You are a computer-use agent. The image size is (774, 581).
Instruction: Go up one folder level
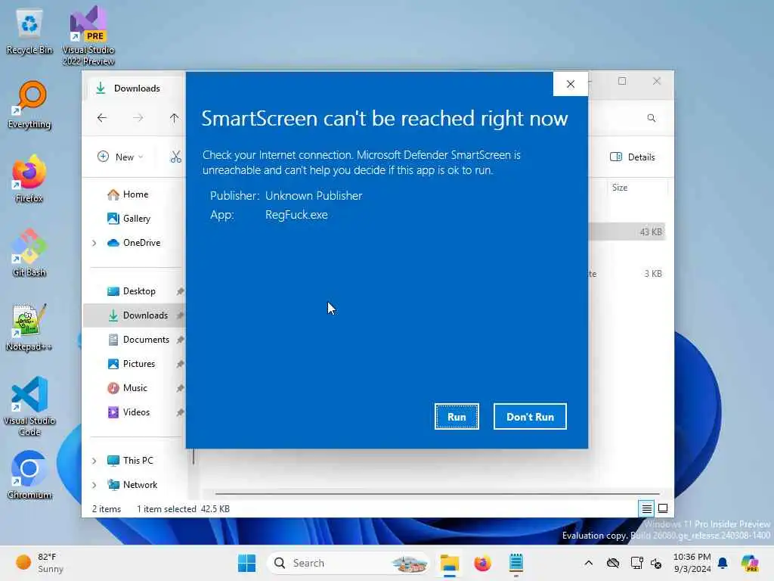click(174, 117)
